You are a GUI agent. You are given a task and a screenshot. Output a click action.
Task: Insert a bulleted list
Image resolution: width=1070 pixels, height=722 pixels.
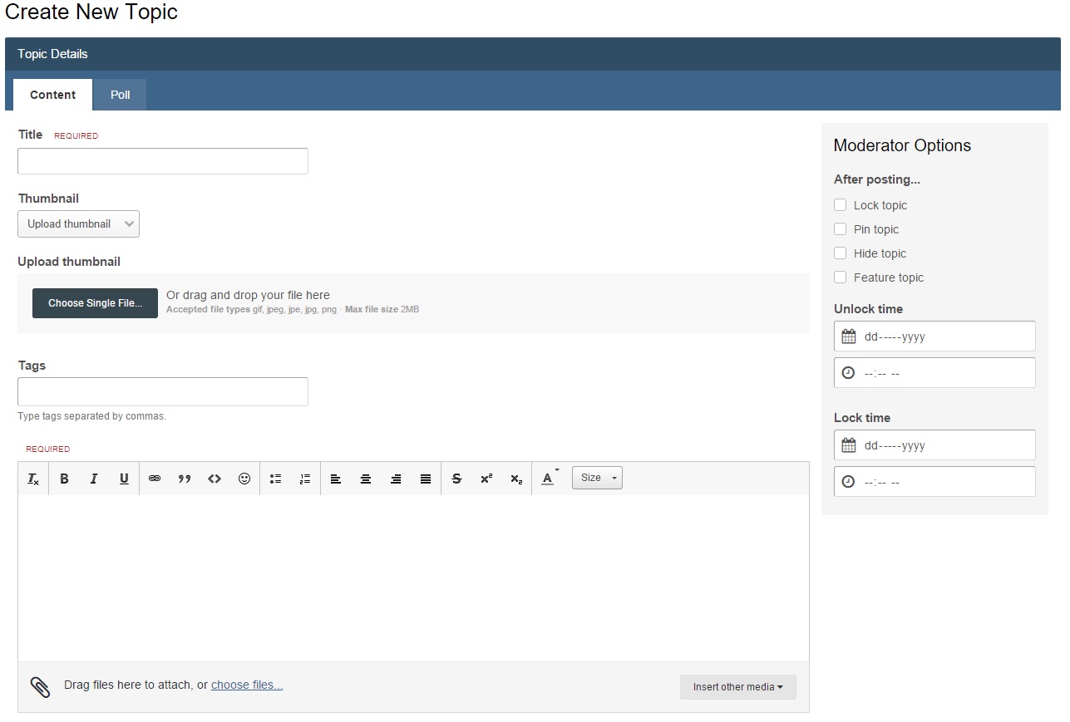pyautogui.click(x=275, y=479)
